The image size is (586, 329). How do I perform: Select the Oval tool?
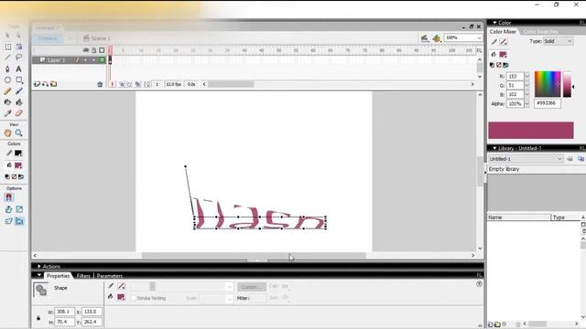(x=7, y=80)
